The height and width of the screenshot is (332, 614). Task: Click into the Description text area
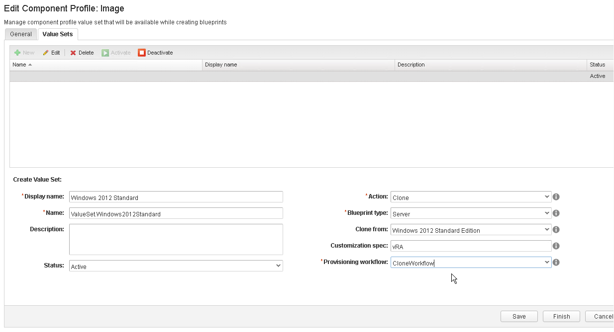pos(176,239)
